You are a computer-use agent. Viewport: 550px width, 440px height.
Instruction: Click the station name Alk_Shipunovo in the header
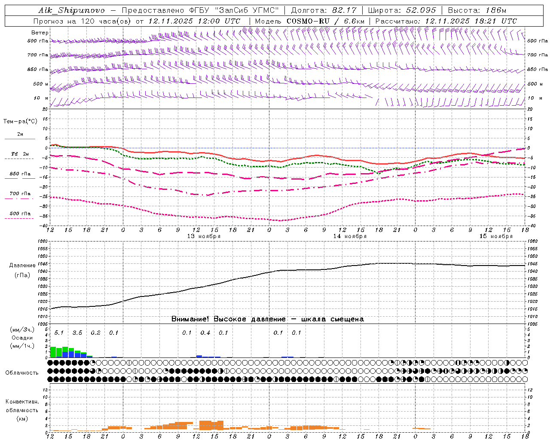[71, 10]
